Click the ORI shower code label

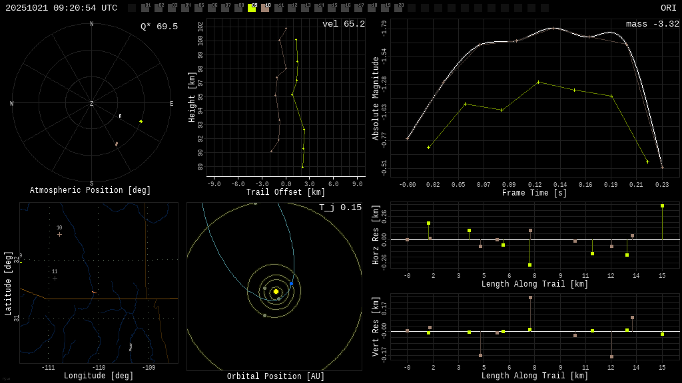tap(668, 8)
